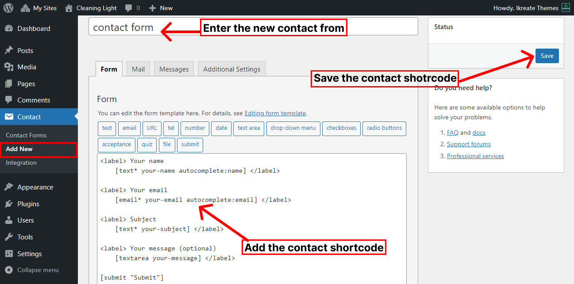Click the Plugins plug icon
The height and width of the screenshot is (284, 574).
pos(9,204)
